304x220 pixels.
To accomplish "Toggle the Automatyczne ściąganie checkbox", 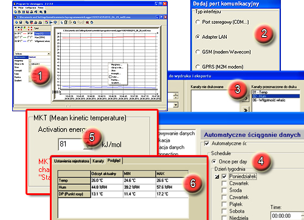I will (x=207, y=143).
